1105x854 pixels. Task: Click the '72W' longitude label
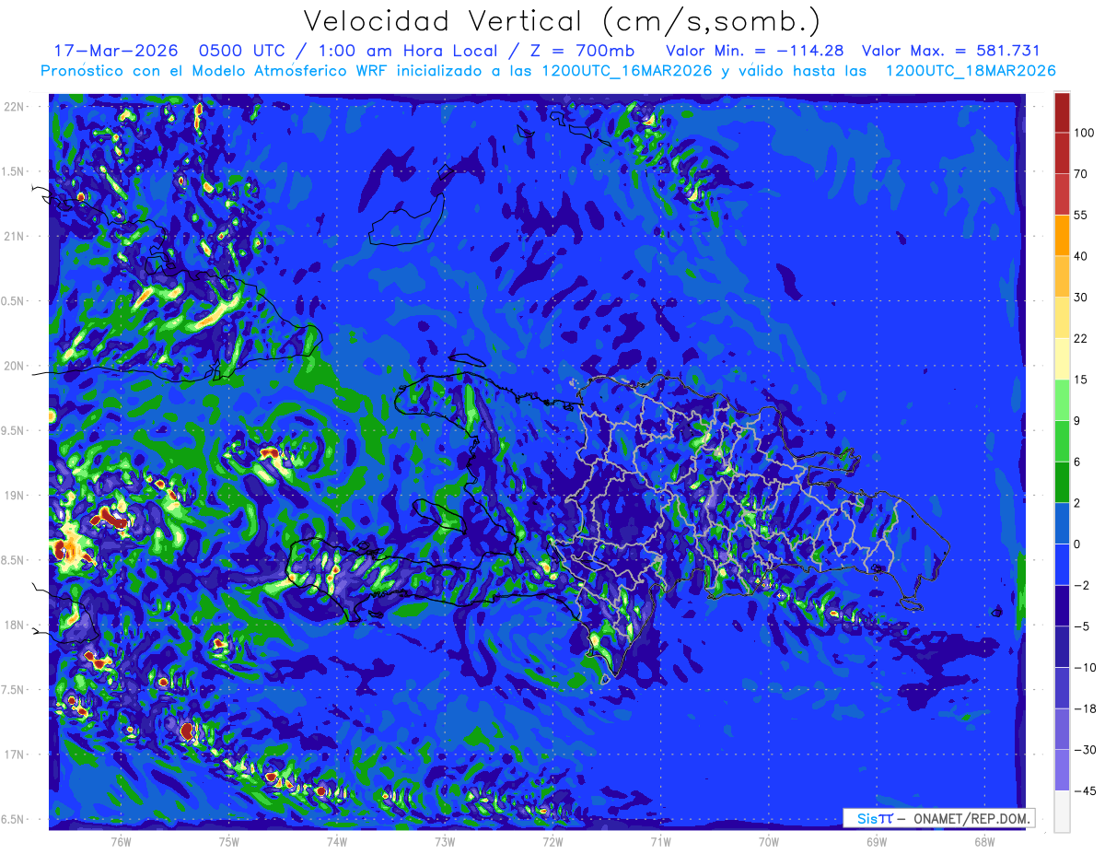[x=552, y=842]
